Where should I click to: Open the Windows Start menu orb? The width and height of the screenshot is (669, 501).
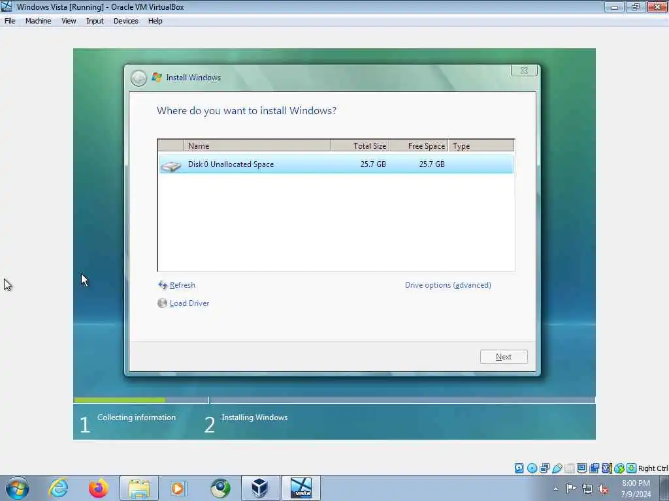pyautogui.click(x=18, y=488)
